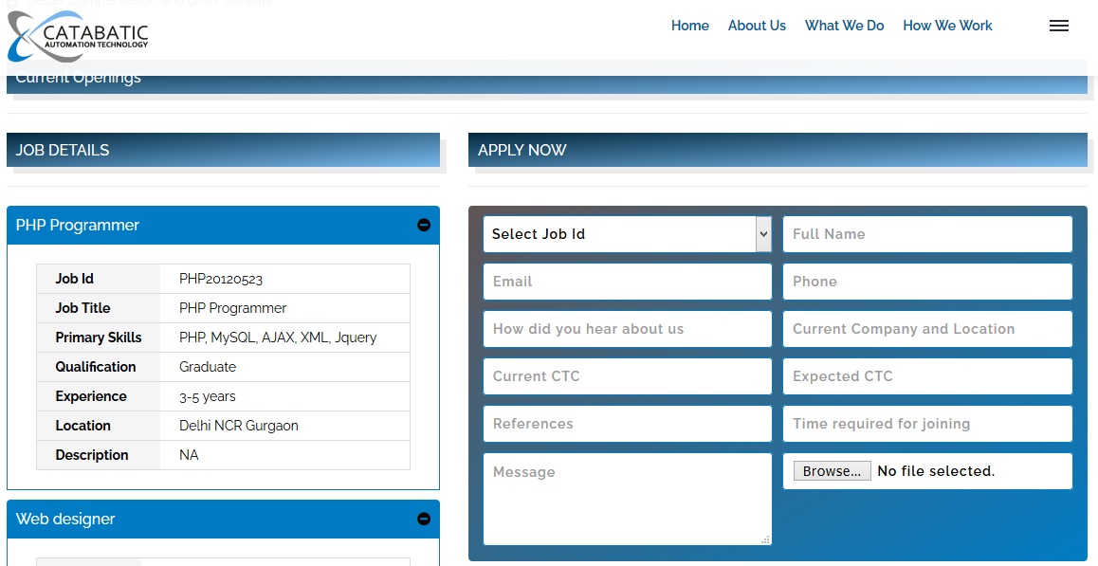Navigate to What We Do
The image size is (1098, 566).
tap(844, 26)
